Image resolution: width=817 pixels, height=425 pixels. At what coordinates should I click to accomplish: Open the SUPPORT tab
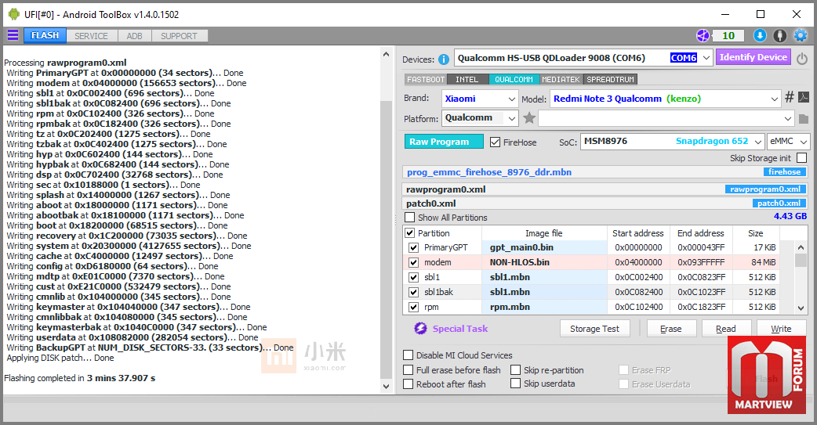[x=180, y=36]
